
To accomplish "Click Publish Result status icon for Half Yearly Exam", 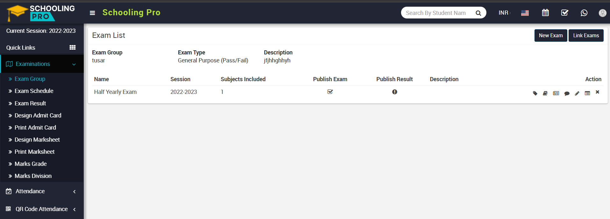I will click(x=395, y=92).
